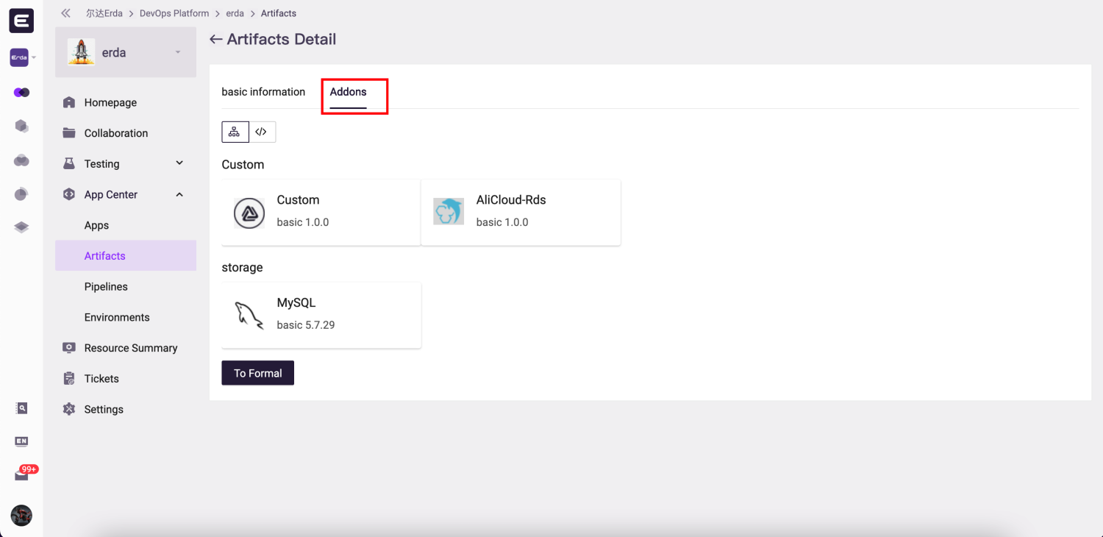The width and height of the screenshot is (1103, 537).
Task: Switch to the code view toggle
Action: click(x=262, y=132)
